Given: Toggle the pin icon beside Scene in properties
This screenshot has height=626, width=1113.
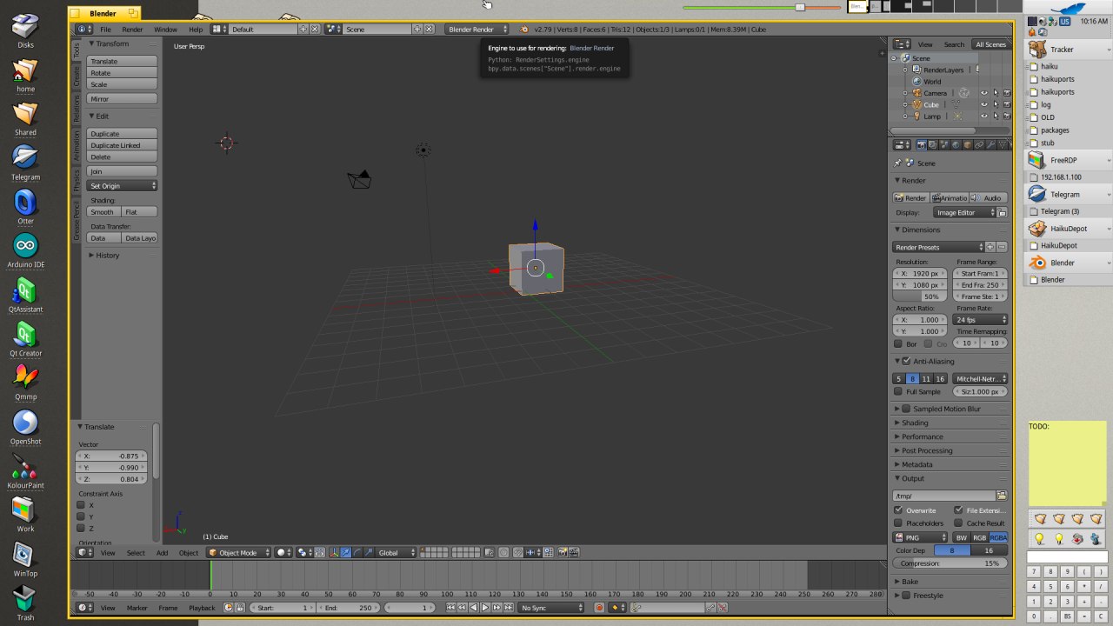Looking at the screenshot, I should [898, 163].
